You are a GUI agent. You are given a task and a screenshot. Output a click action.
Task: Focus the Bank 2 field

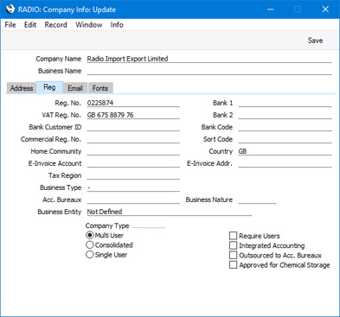[x=285, y=115]
